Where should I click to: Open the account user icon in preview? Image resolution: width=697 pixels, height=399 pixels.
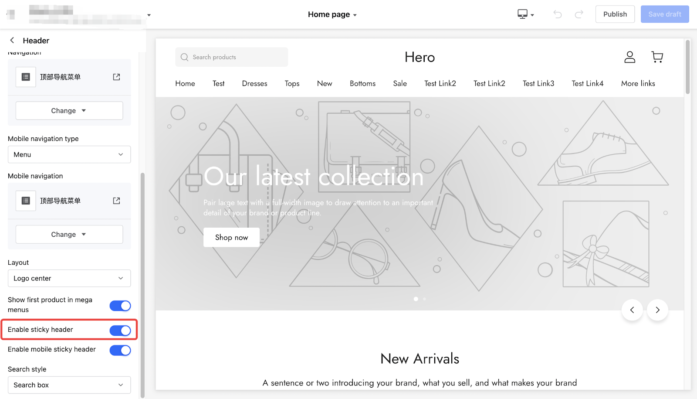[x=630, y=57]
